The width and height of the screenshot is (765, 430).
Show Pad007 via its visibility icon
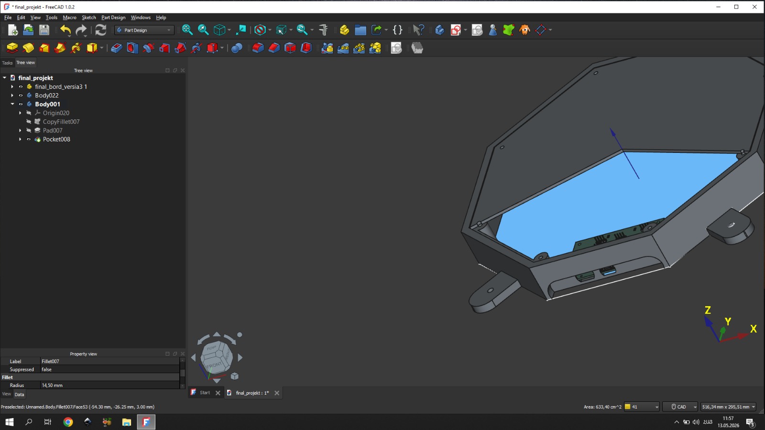[x=29, y=130]
